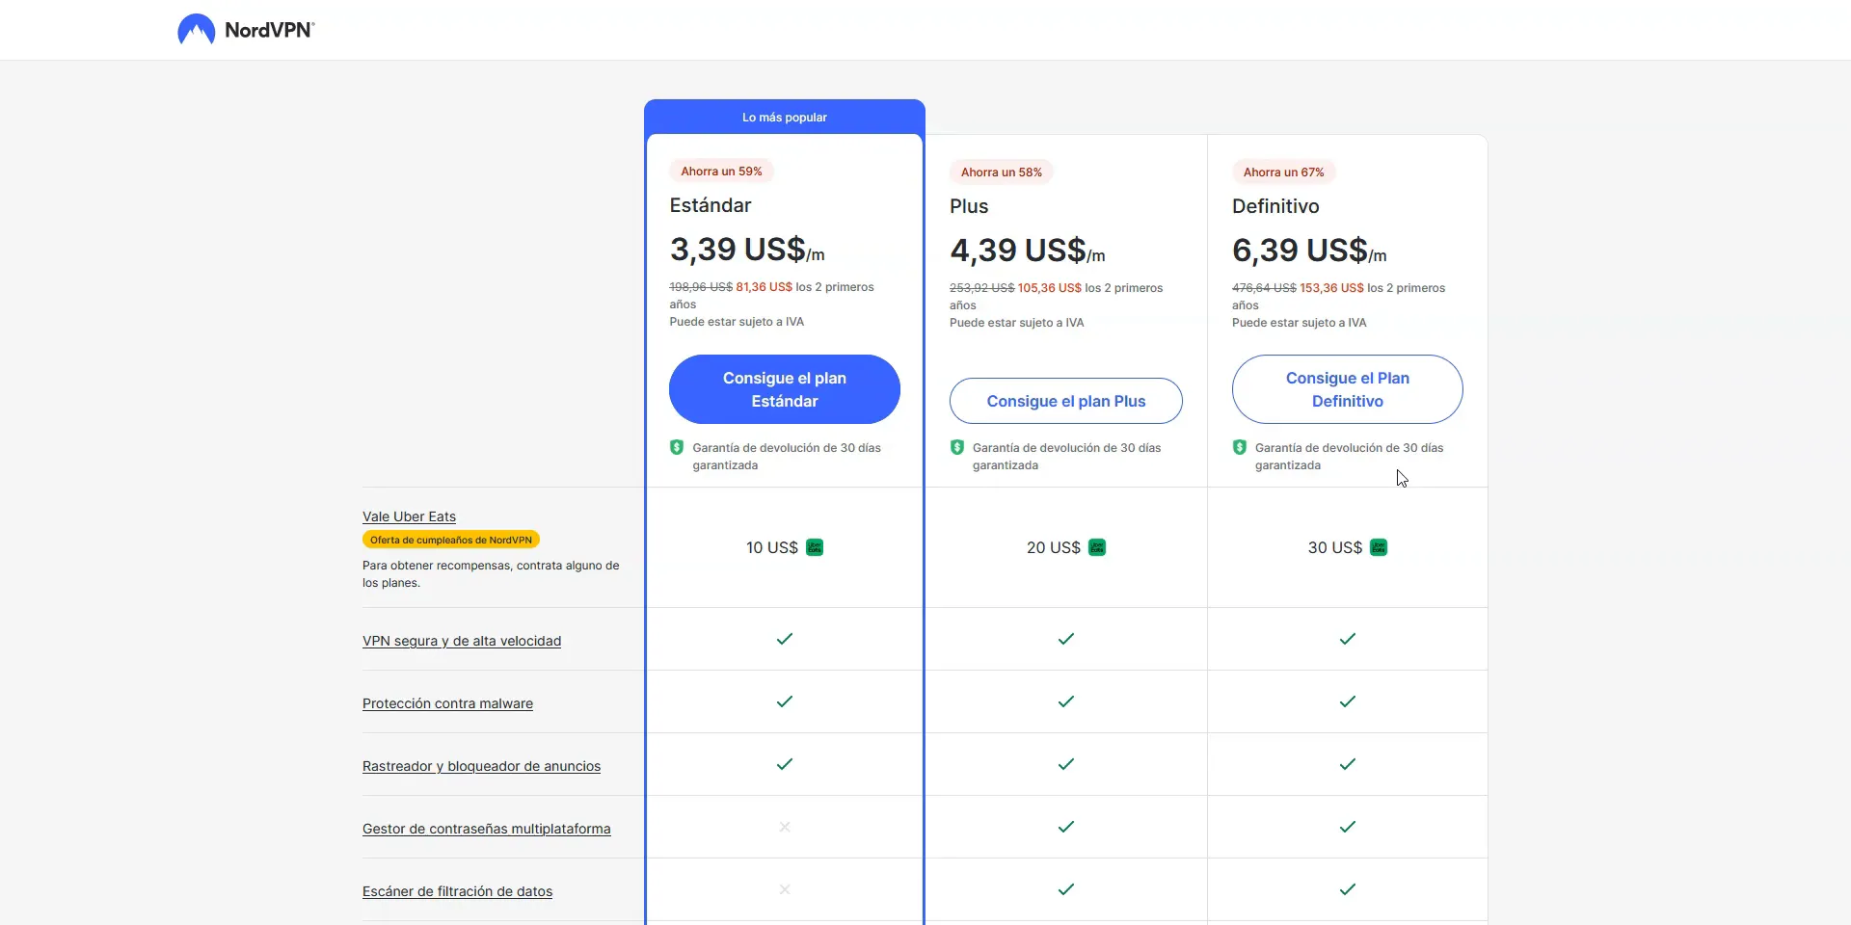Click the Ahorra un 58% badge
Viewport: 1851px width, 925px height.
pyautogui.click(x=1002, y=172)
